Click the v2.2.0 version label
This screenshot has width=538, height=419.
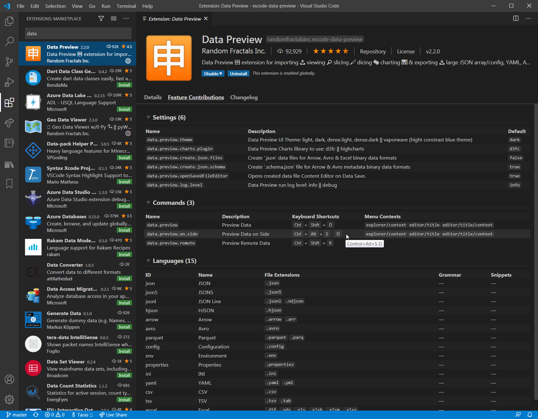click(x=433, y=52)
